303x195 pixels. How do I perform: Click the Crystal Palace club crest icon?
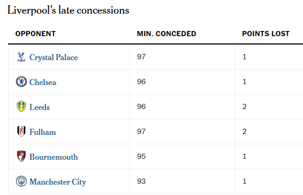coord(21,57)
